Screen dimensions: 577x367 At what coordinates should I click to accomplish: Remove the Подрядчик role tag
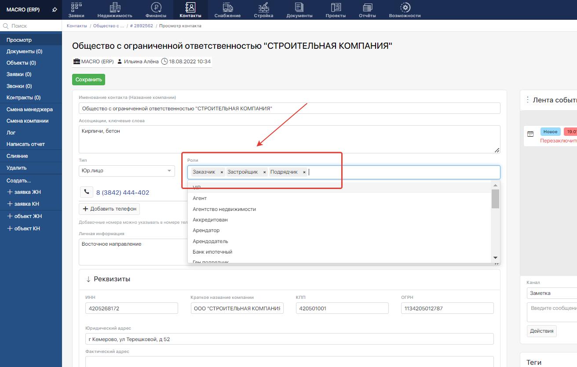pos(304,172)
